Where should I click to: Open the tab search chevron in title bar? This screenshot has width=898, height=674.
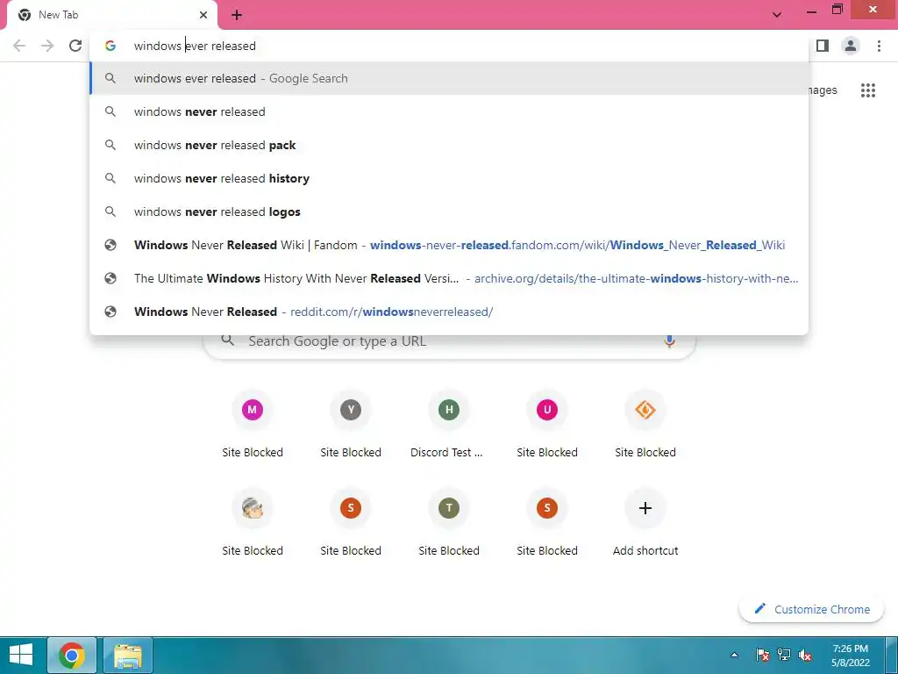pos(777,15)
